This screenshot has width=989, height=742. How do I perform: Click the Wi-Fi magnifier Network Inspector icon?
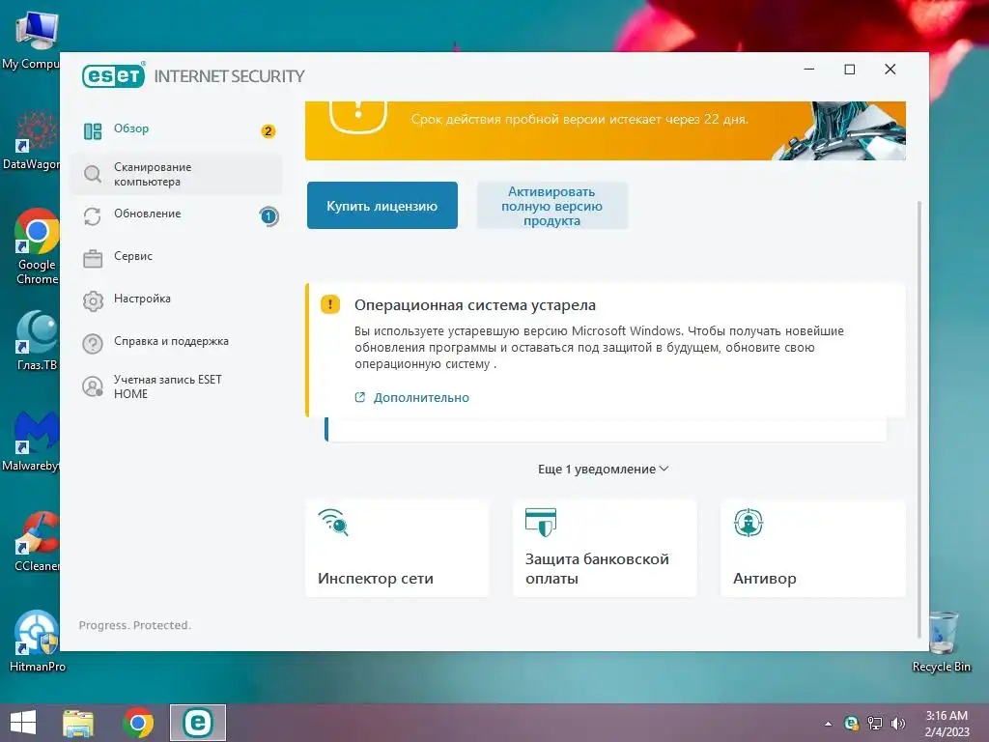pyautogui.click(x=333, y=523)
